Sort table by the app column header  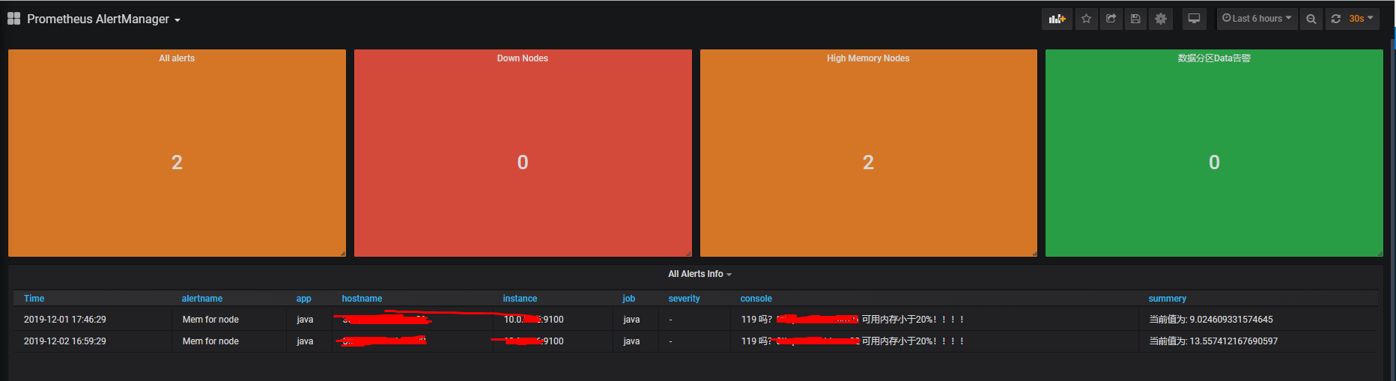(303, 299)
